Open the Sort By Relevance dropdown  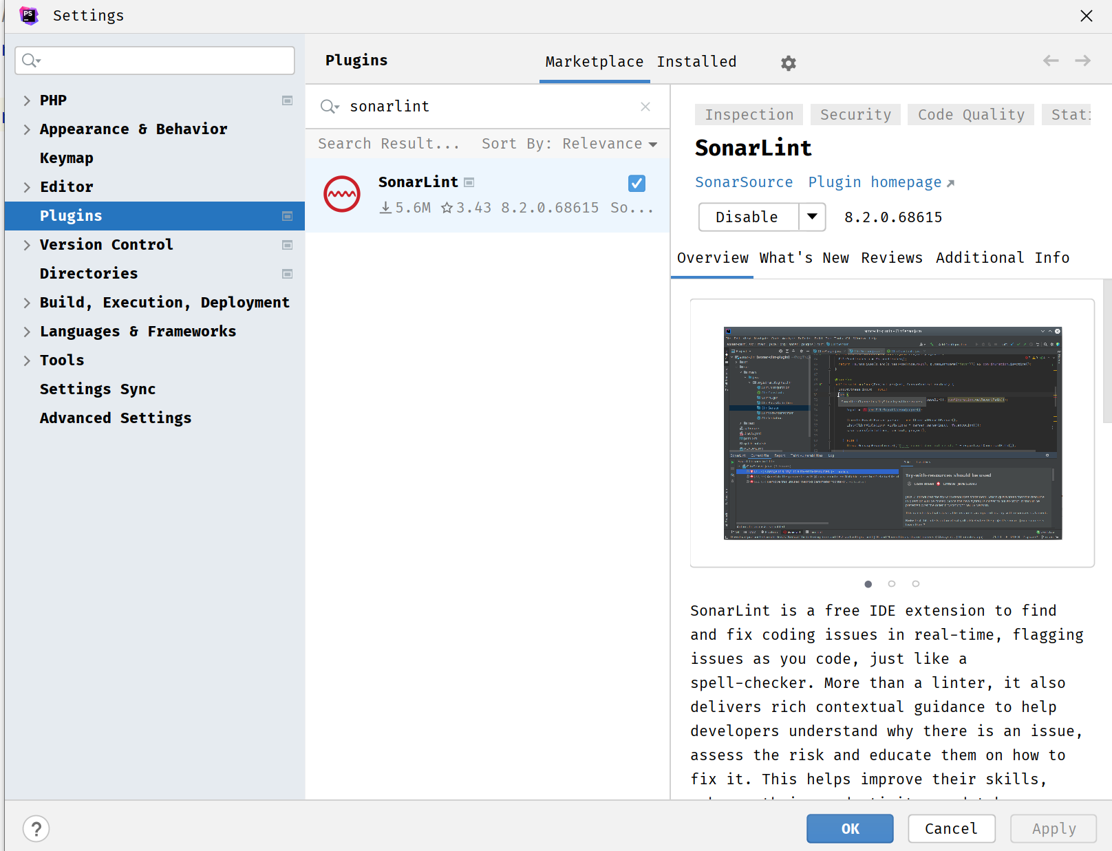[569, 144]
